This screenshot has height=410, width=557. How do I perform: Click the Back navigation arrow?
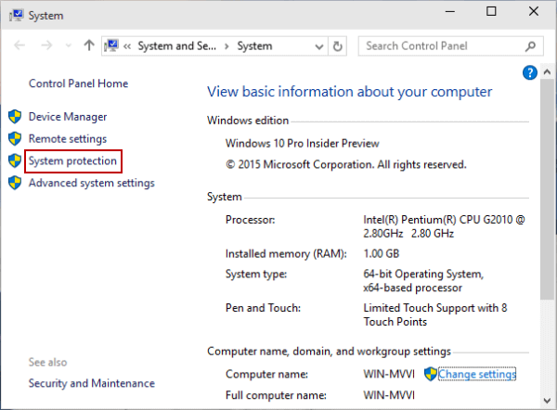19,45
